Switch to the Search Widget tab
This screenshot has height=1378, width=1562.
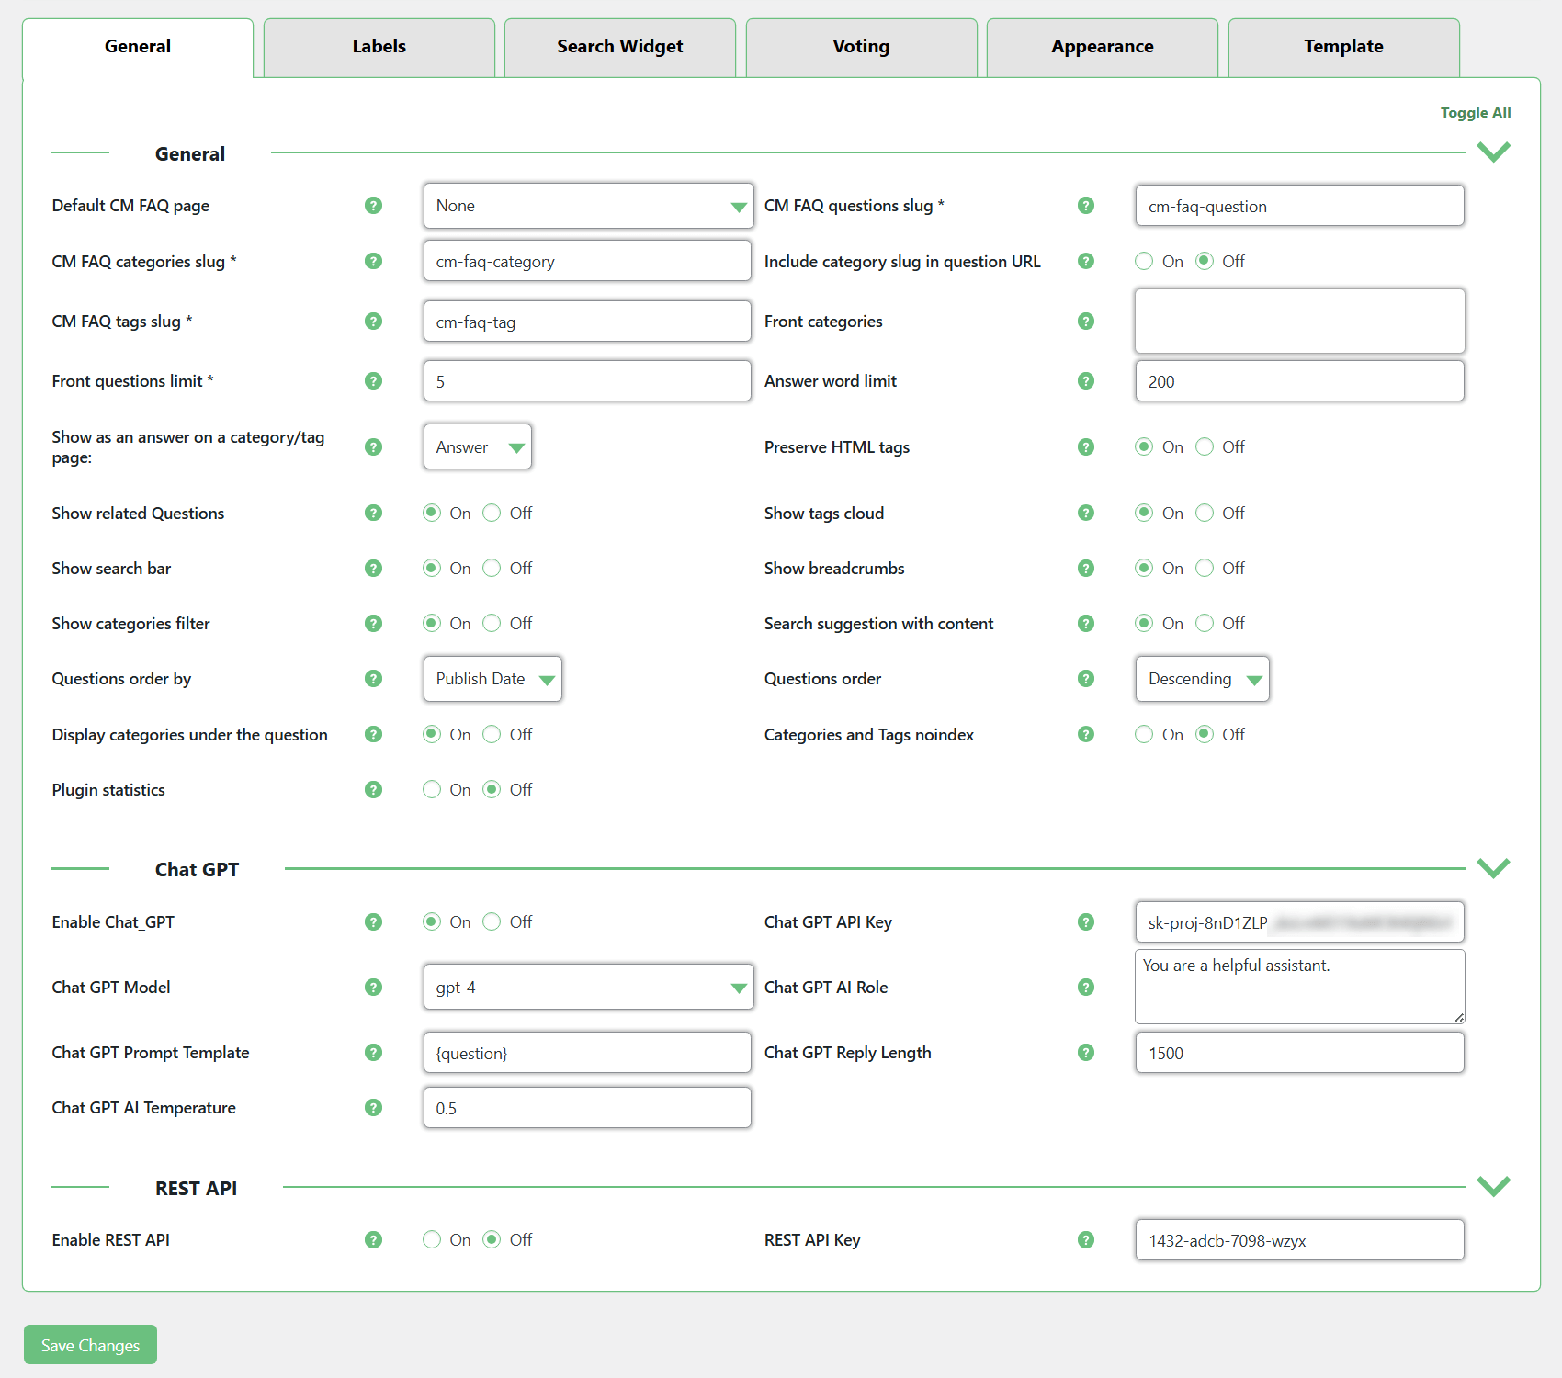click(619, 47)
